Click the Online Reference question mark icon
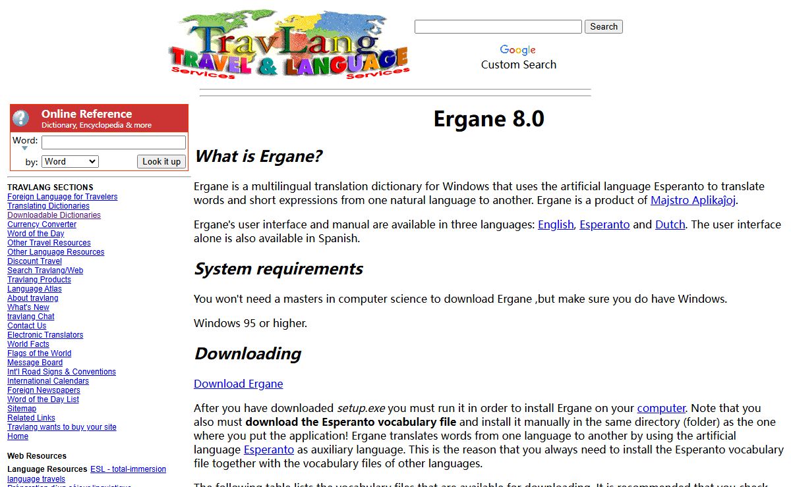Image resolution: width=791 pixels, height=487 pixels. pos(21,118)
